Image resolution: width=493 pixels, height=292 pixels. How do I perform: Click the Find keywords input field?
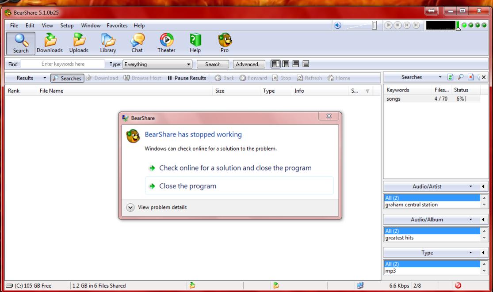click(x=63, y=64)
